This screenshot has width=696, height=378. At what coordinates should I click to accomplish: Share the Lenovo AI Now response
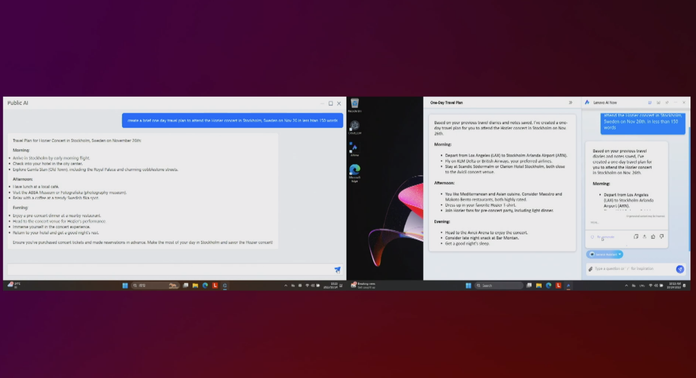pos(644,237)
